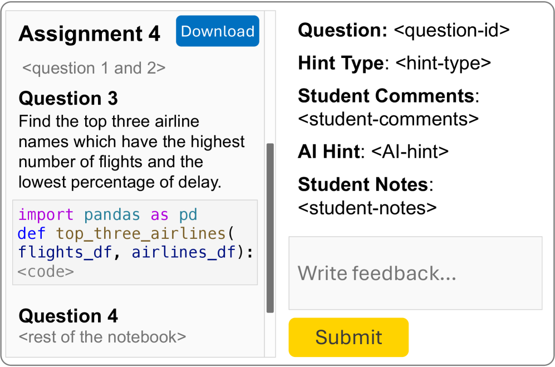Click the question 1 and 2 placeholder
The height and width of the screenshot is (367, 555).
pyautogui.click(x=94, y=68)
